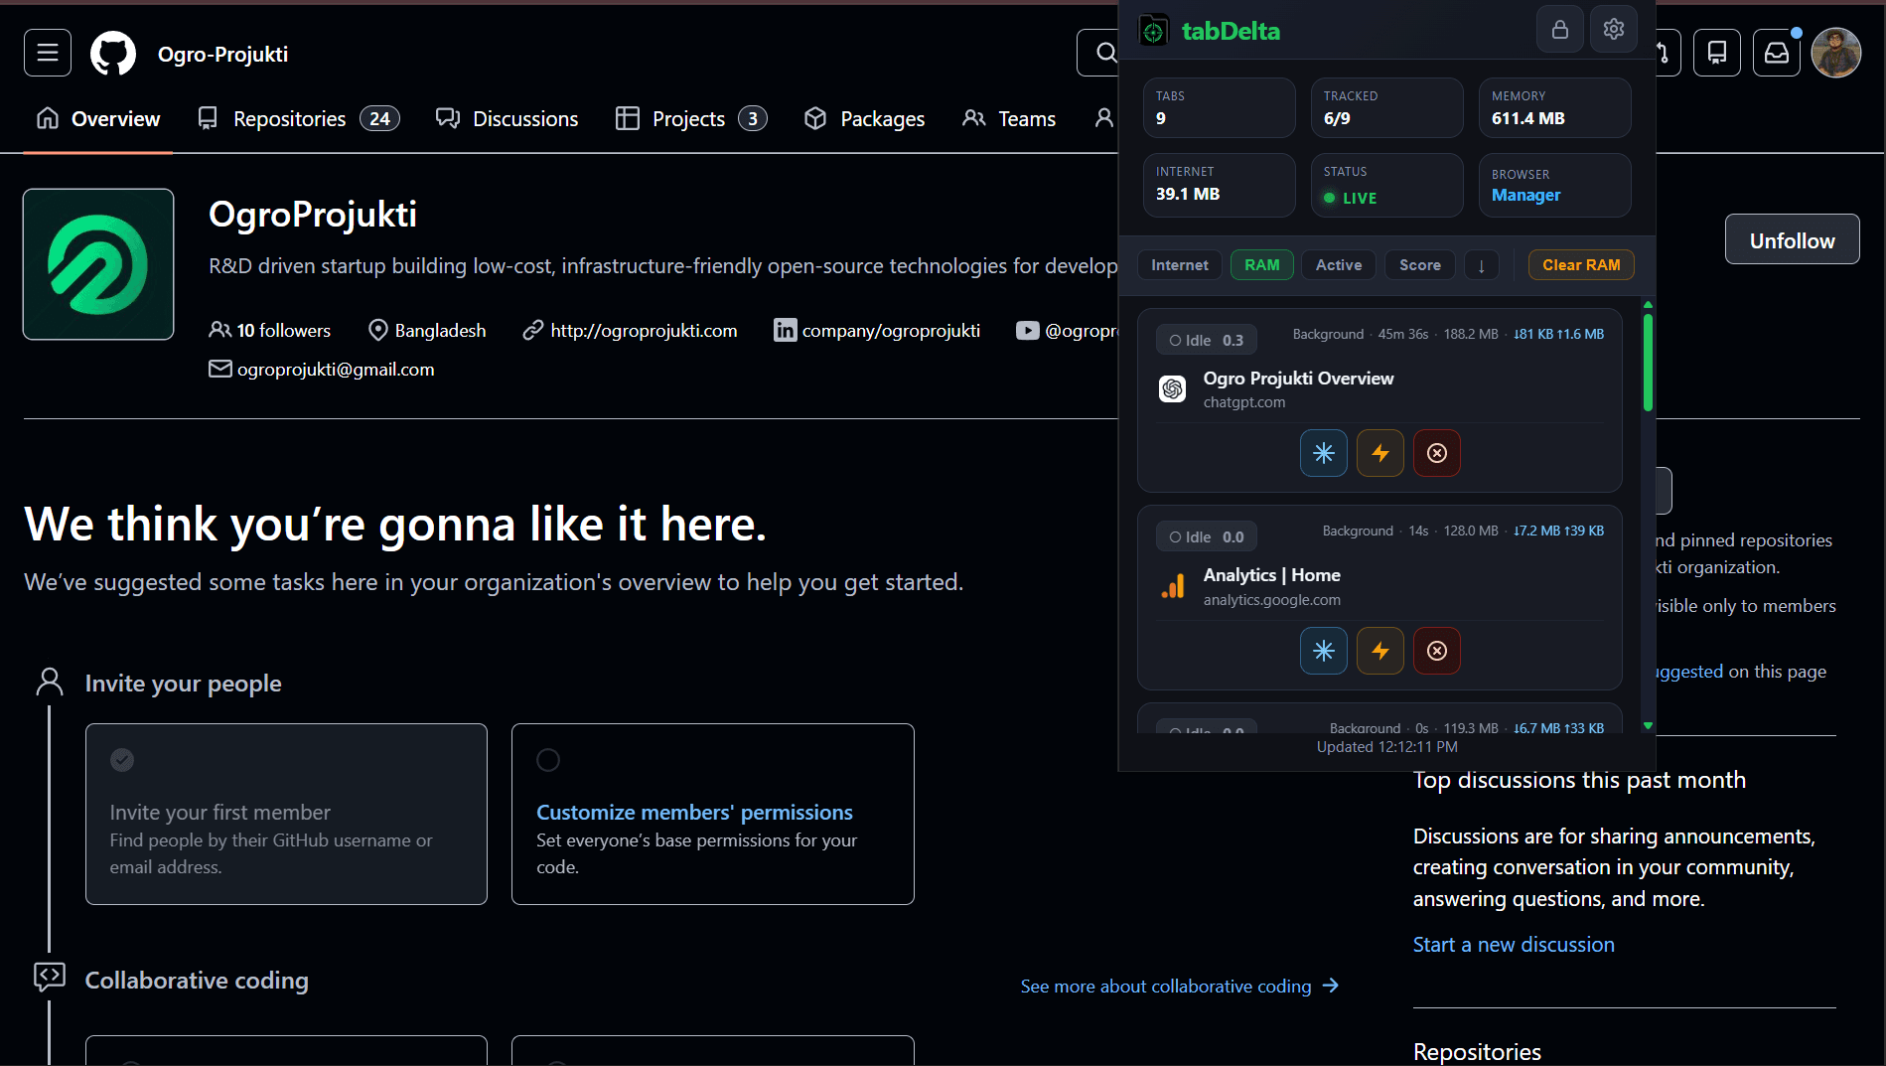This screenshot has width=1886, height=1066.
Task: Click the mail envelope icon
Action: 219,369
